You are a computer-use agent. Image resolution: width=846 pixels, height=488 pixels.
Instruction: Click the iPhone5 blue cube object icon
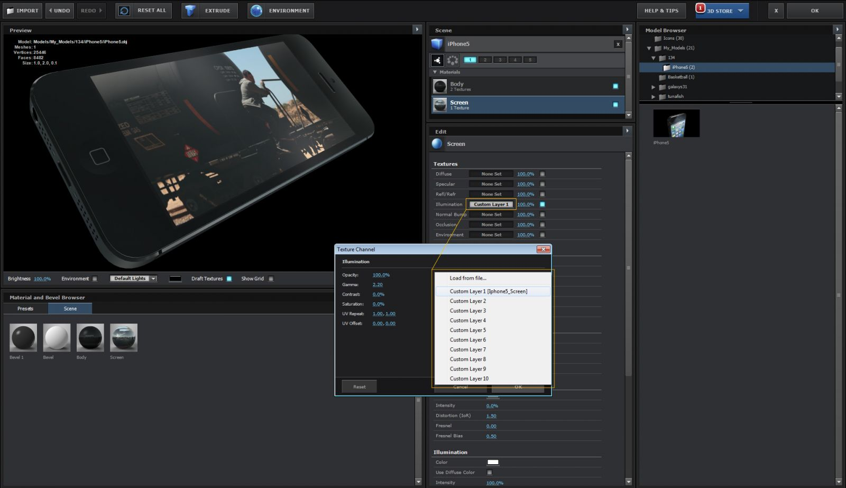click(x=437, y=44)
